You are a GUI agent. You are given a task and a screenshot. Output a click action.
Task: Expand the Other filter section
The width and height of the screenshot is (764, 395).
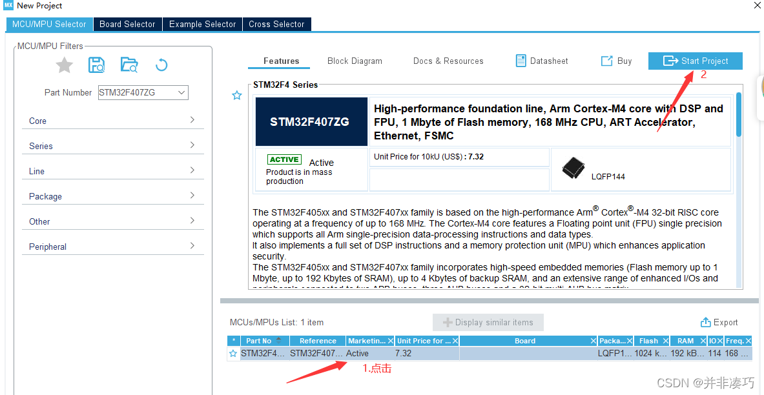click(x=112, y=221)
